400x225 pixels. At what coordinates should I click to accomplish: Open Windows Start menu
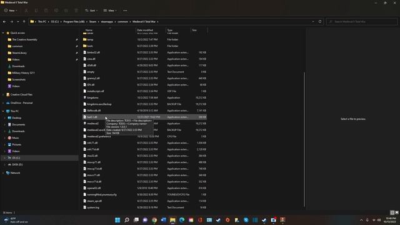(x=117, y=220)
